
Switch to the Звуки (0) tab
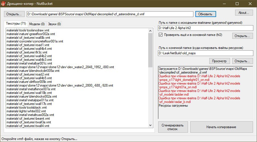pos(54,24)
